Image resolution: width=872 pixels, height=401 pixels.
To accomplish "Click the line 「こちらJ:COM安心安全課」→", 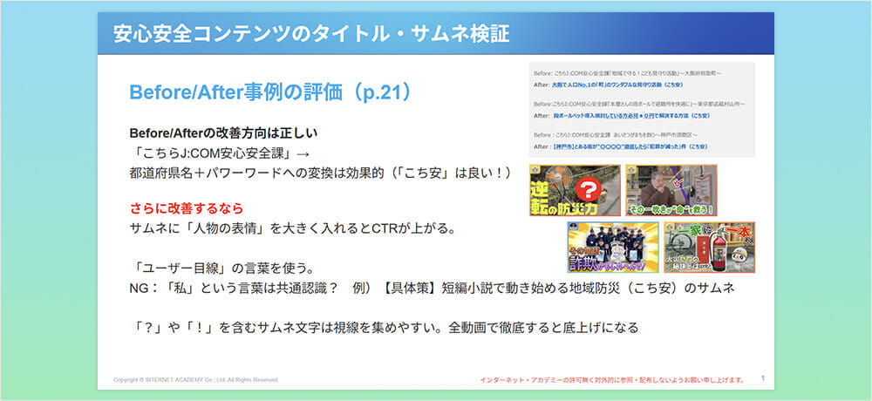I will (x=219, y=153).
